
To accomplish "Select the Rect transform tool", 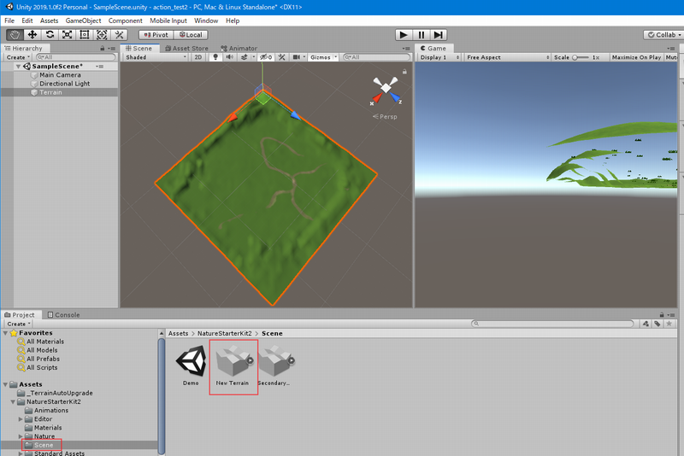I will pos(85,35).
